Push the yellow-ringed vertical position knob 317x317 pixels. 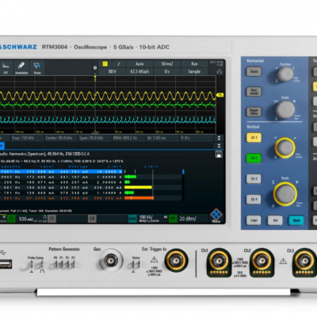285,147
